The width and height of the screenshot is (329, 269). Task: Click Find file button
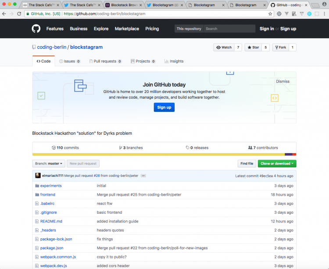click(x=247, y=164)
